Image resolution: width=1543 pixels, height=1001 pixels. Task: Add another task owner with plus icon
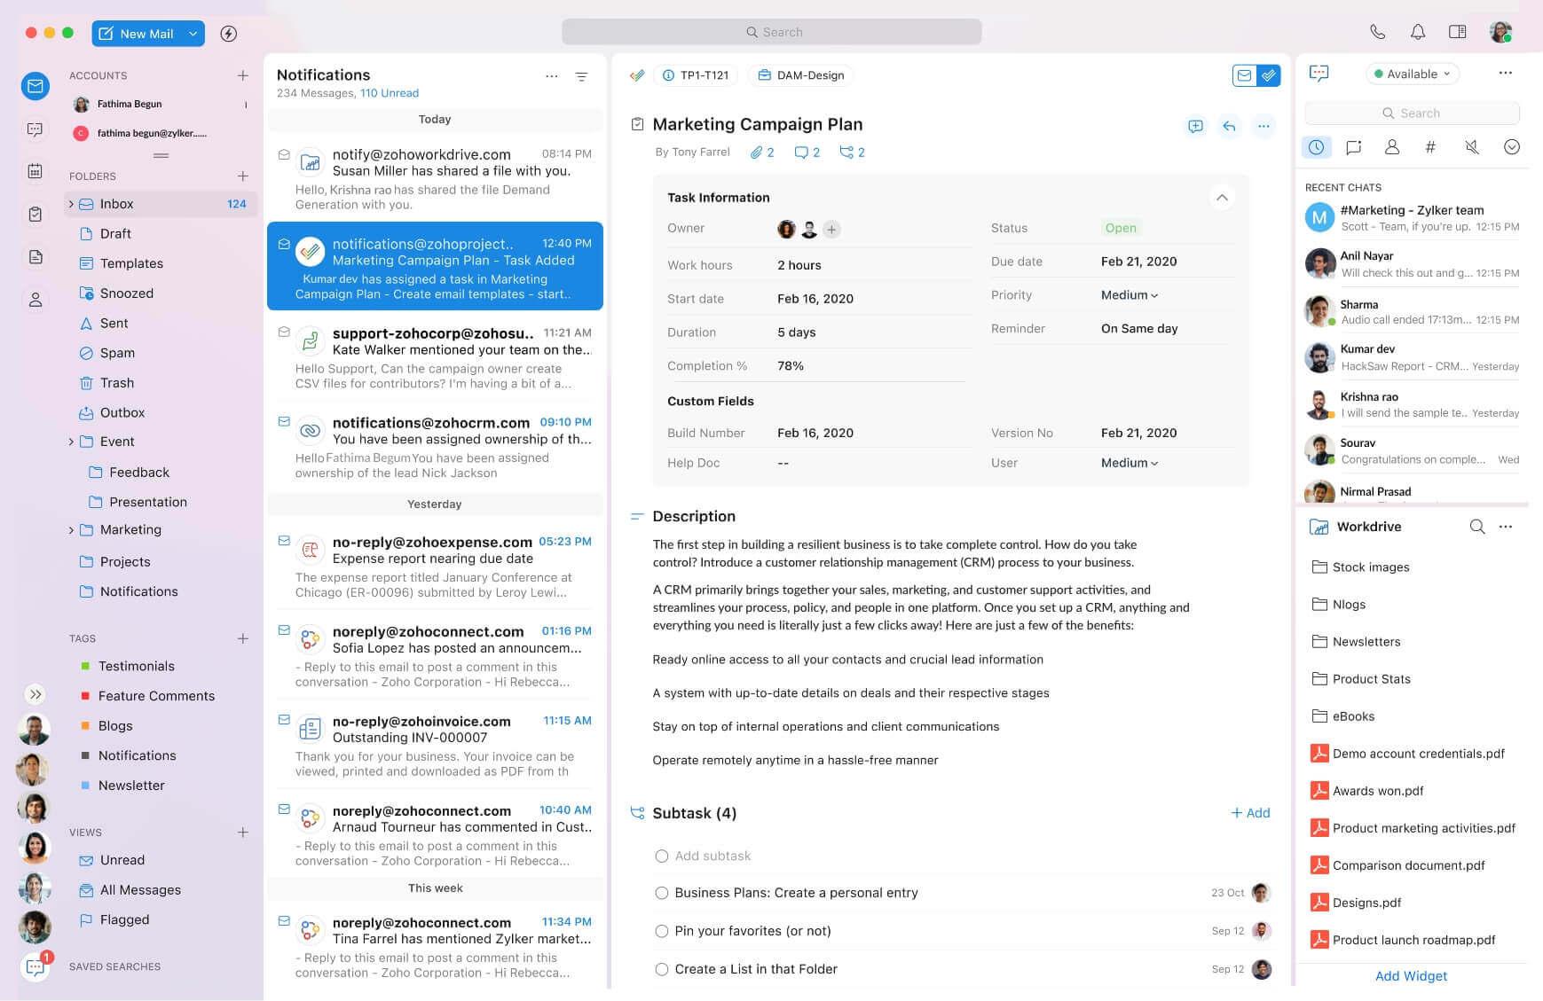831,230
